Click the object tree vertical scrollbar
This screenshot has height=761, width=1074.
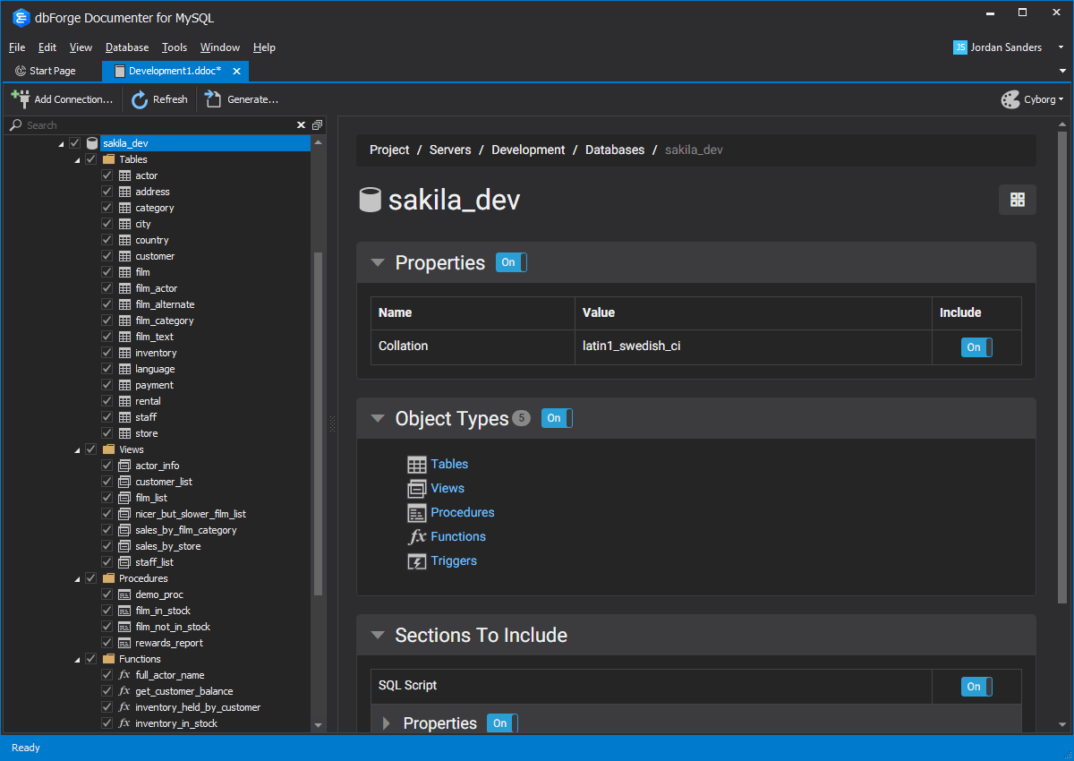pyautogui.click(x=318, y=421)
